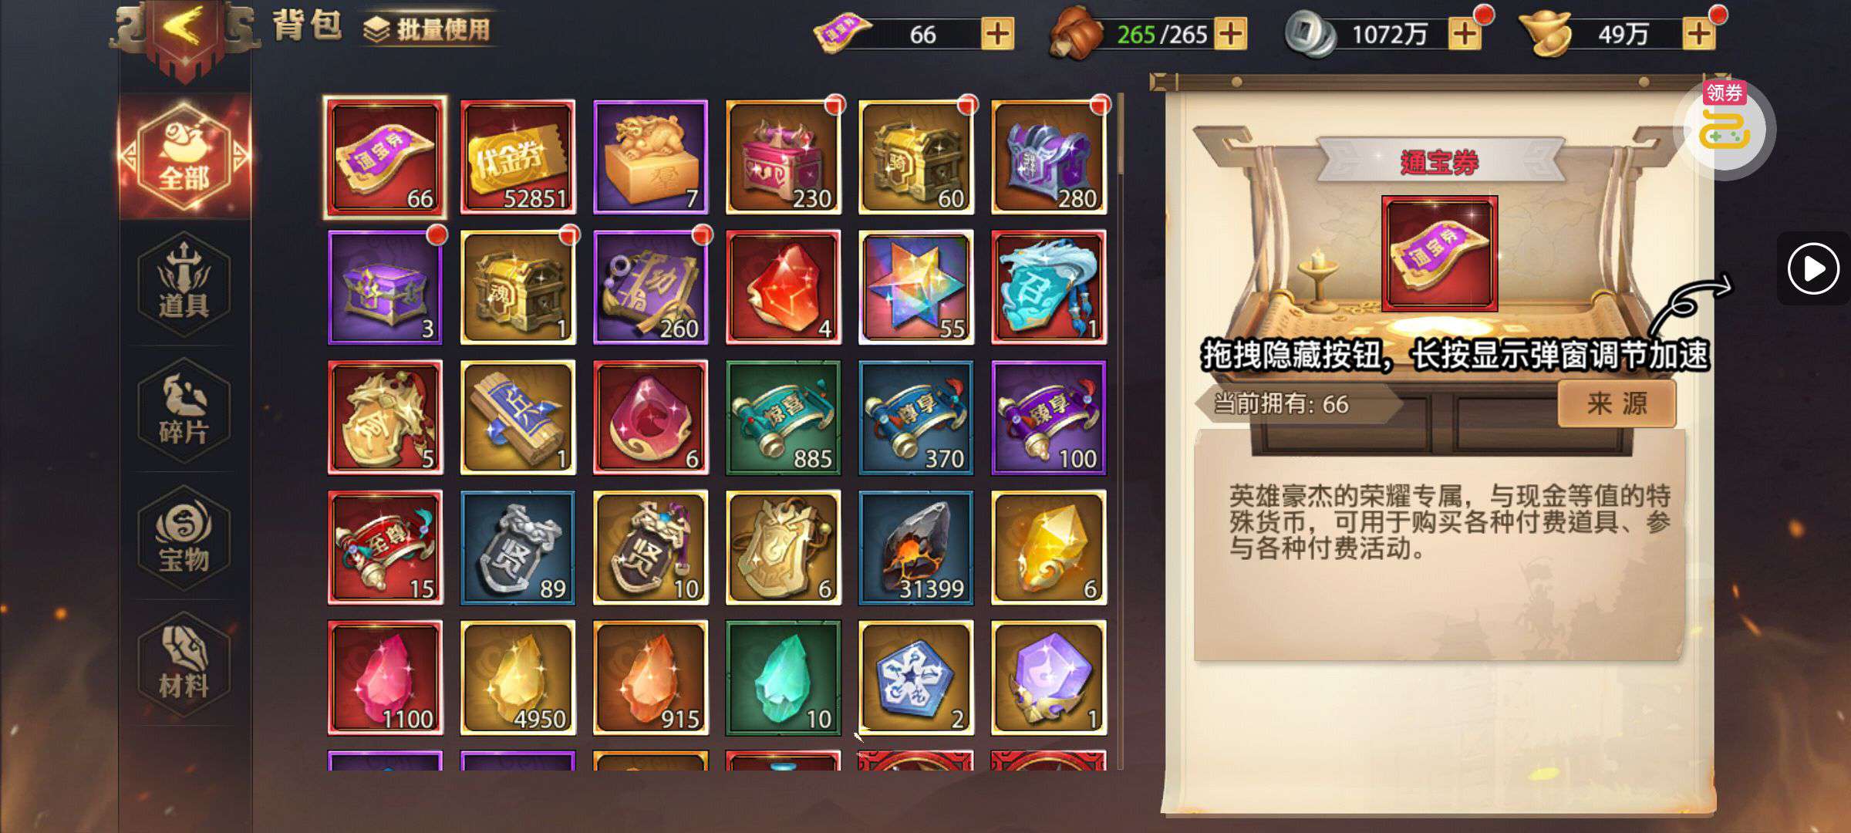
Task: Select the snowflake badge item with count 2
Action: click(x=915, y=678)
